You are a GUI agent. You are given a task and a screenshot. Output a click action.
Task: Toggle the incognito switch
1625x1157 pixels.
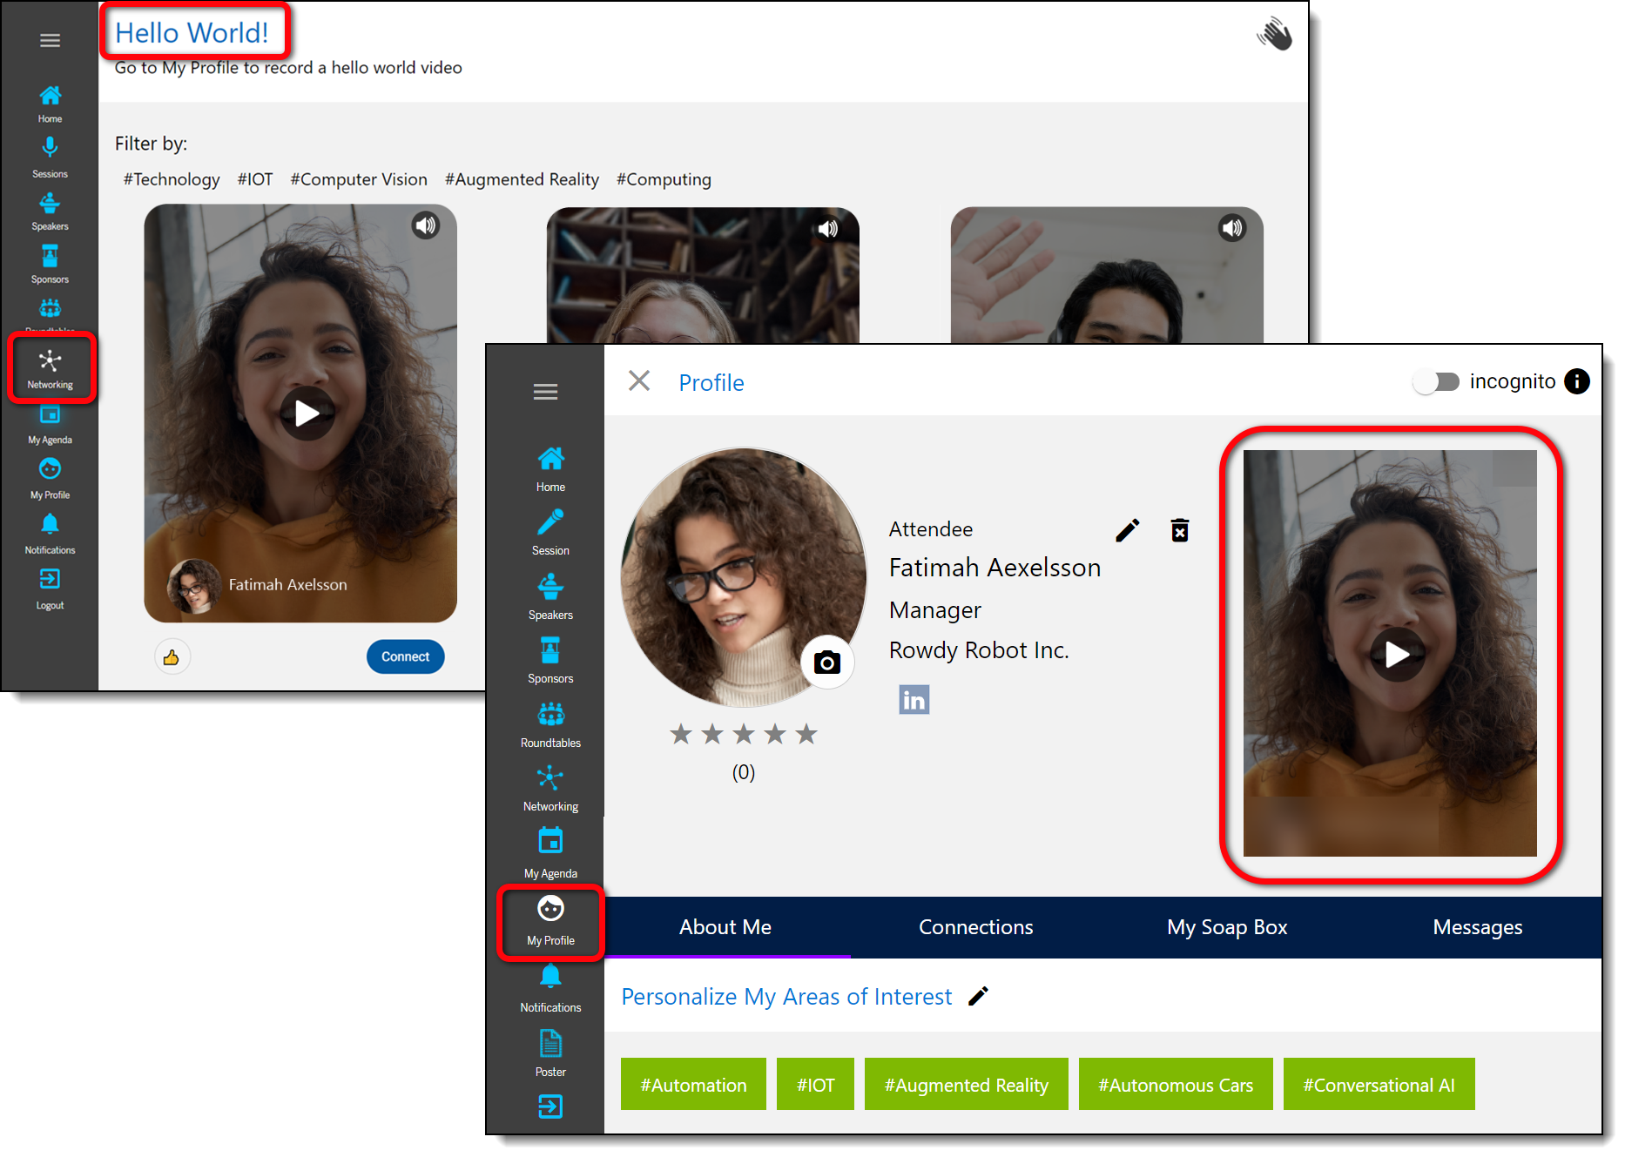click(1435, 382)
